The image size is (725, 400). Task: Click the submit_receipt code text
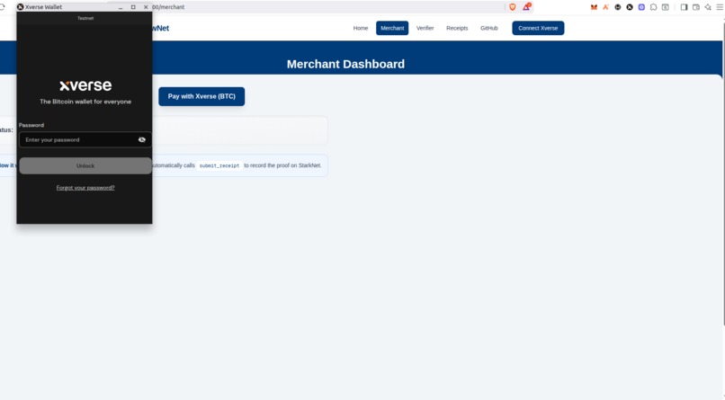(219, 165)
